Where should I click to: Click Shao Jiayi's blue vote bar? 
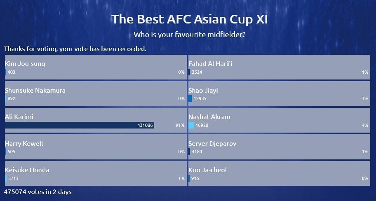coord(190,99)
